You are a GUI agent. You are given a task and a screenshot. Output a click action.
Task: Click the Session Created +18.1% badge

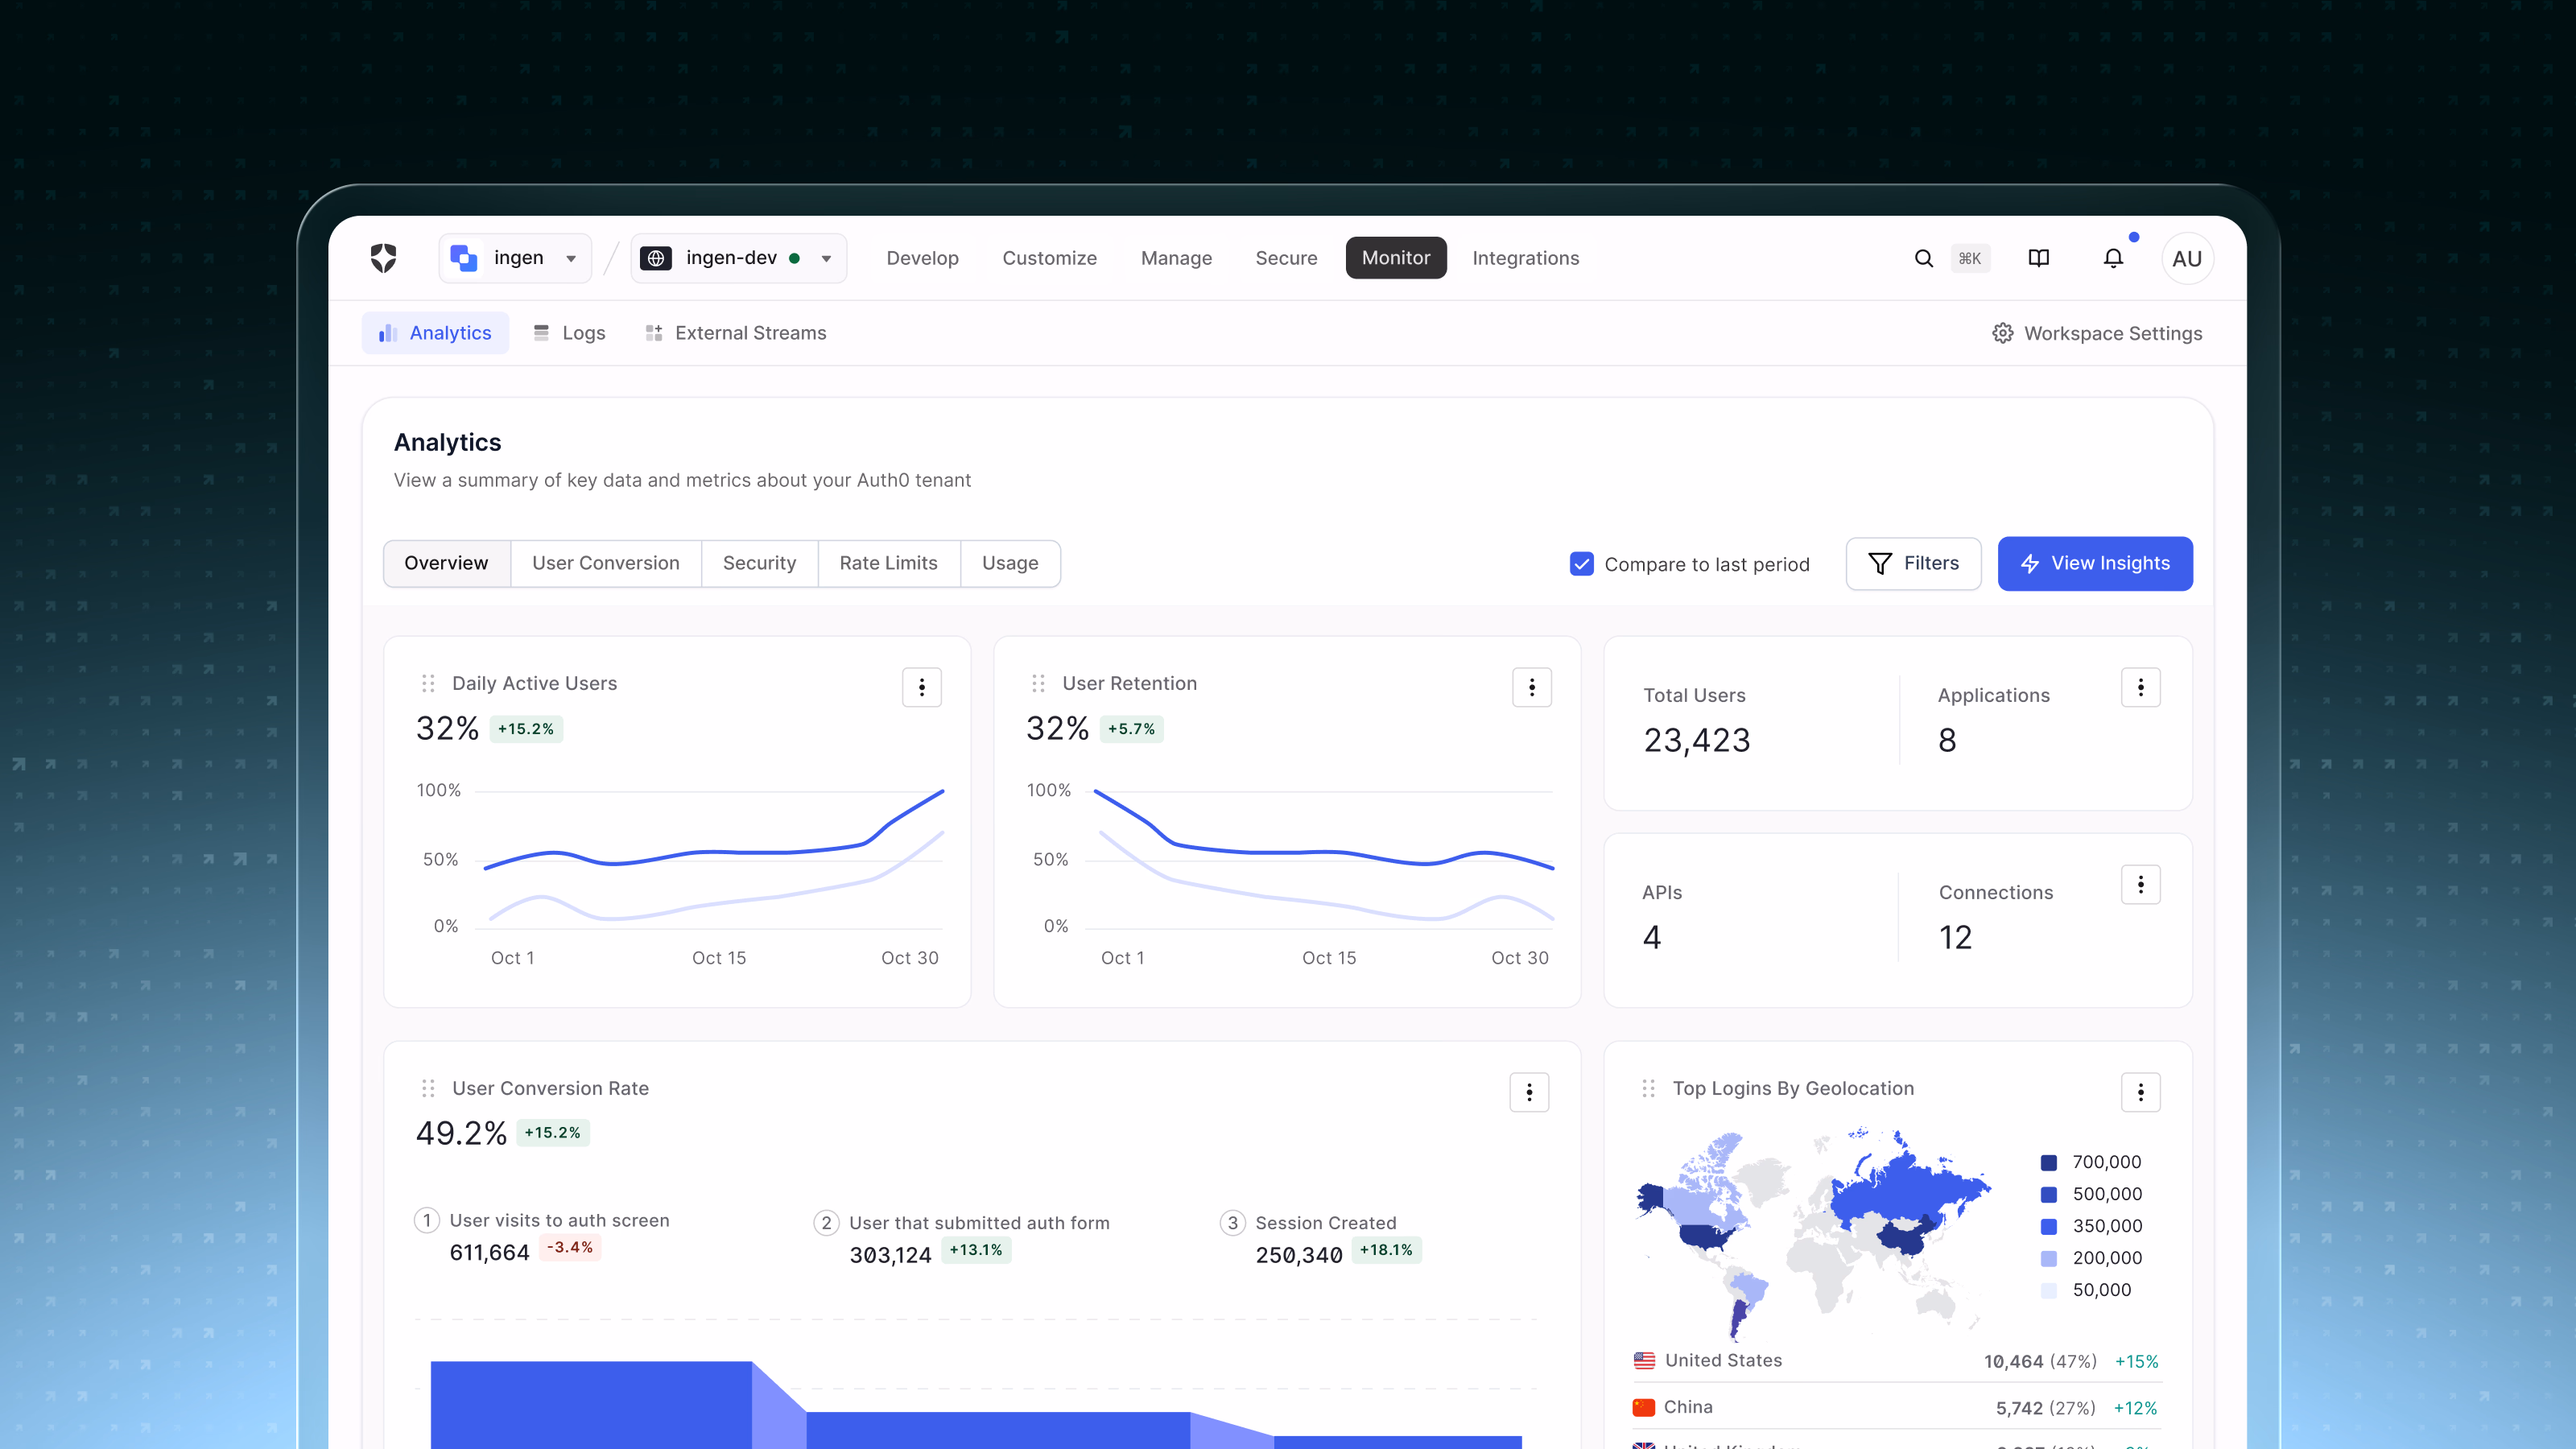(x=1386, y=1250)
